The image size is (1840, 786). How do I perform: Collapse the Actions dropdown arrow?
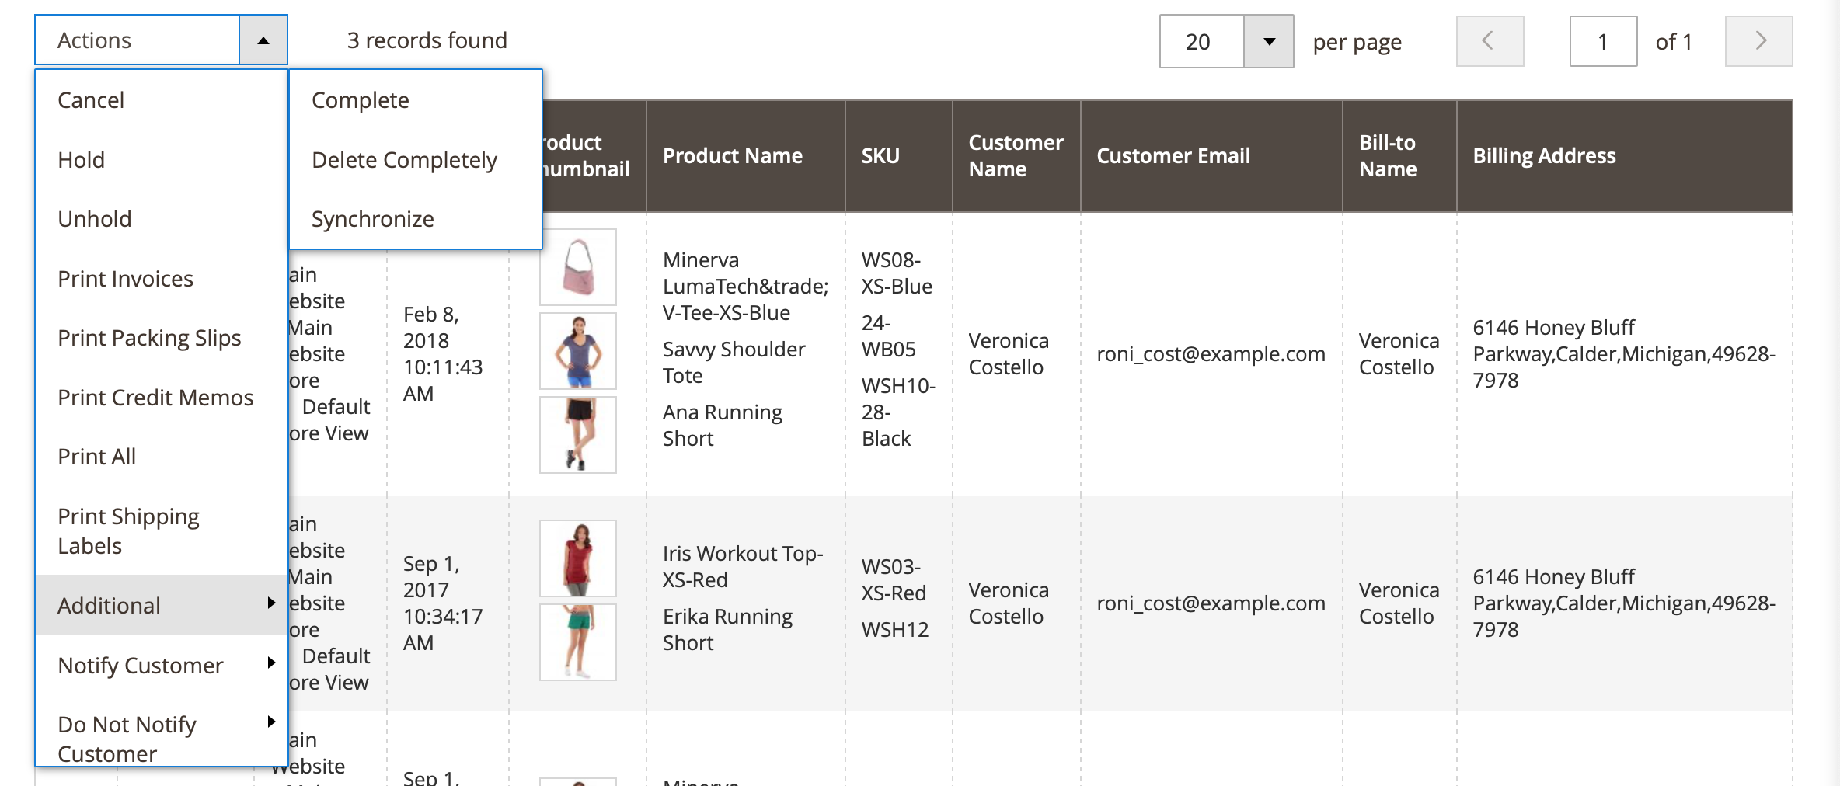[x=263, y=40]
